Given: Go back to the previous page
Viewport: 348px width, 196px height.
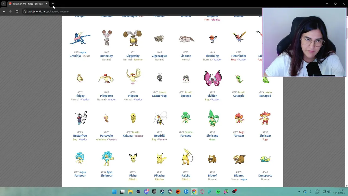Looking at the screenshot, I should [4, 11].
